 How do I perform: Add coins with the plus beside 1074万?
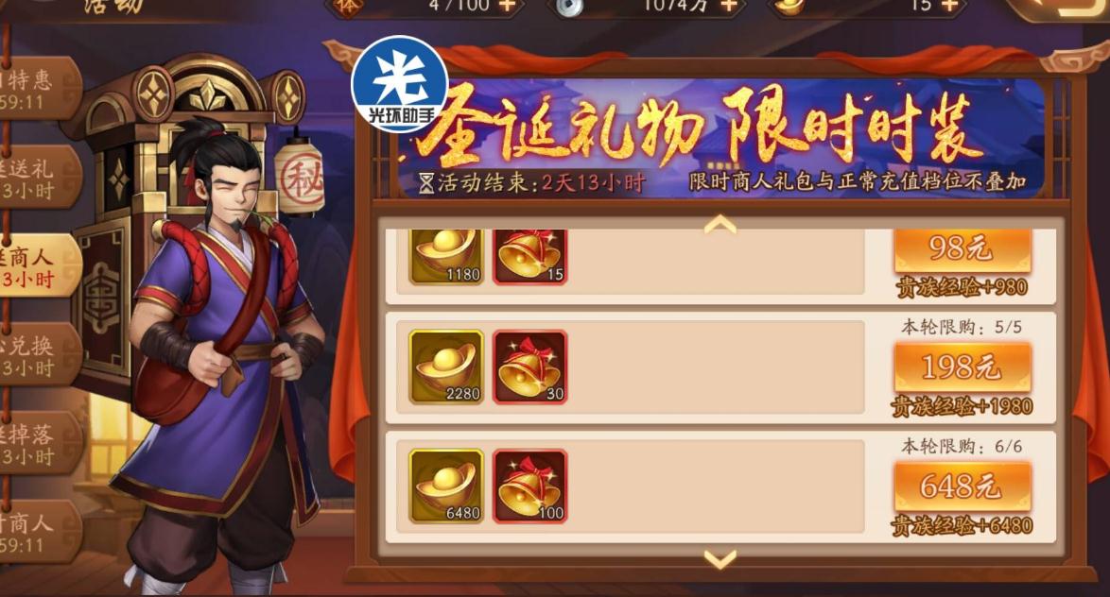(728, 6)
